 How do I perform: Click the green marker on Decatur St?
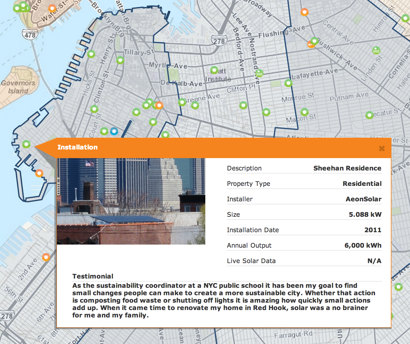pyautogui.click(x=369, y=115)
